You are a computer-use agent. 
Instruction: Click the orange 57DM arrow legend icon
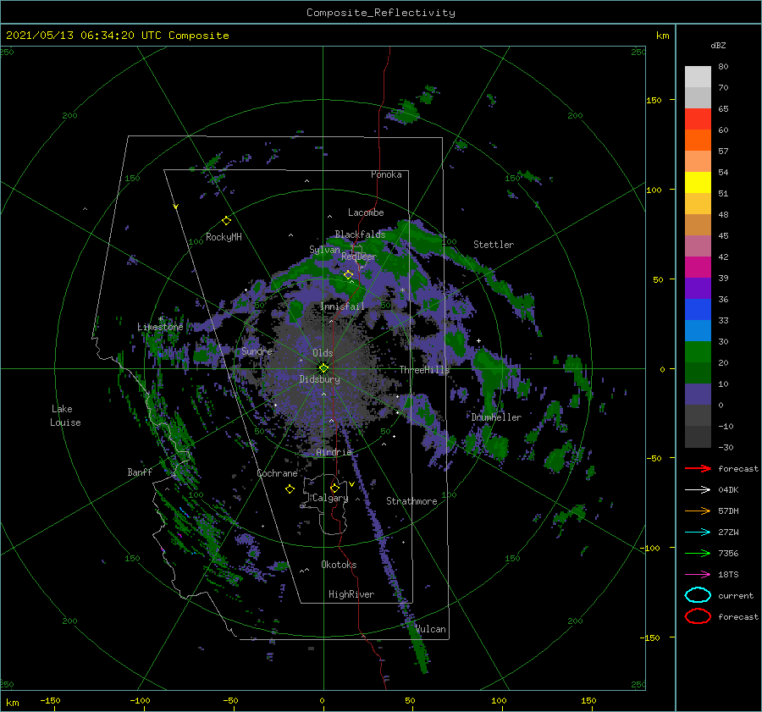click(x=698, y=511)
